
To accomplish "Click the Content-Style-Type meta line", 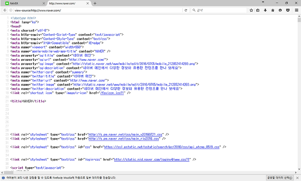I will pyautogui.click(x=60, y=39).
